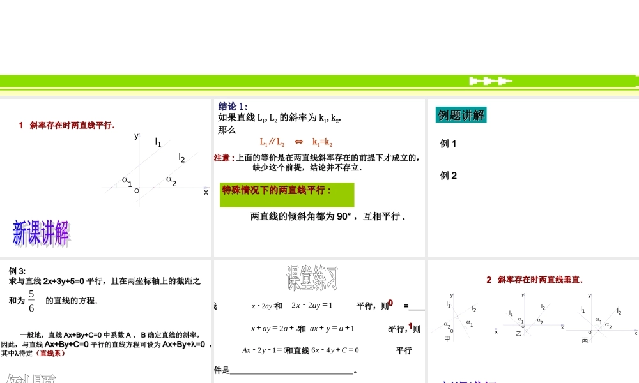
Task: Select the "例 1" item
Action: 449,144
